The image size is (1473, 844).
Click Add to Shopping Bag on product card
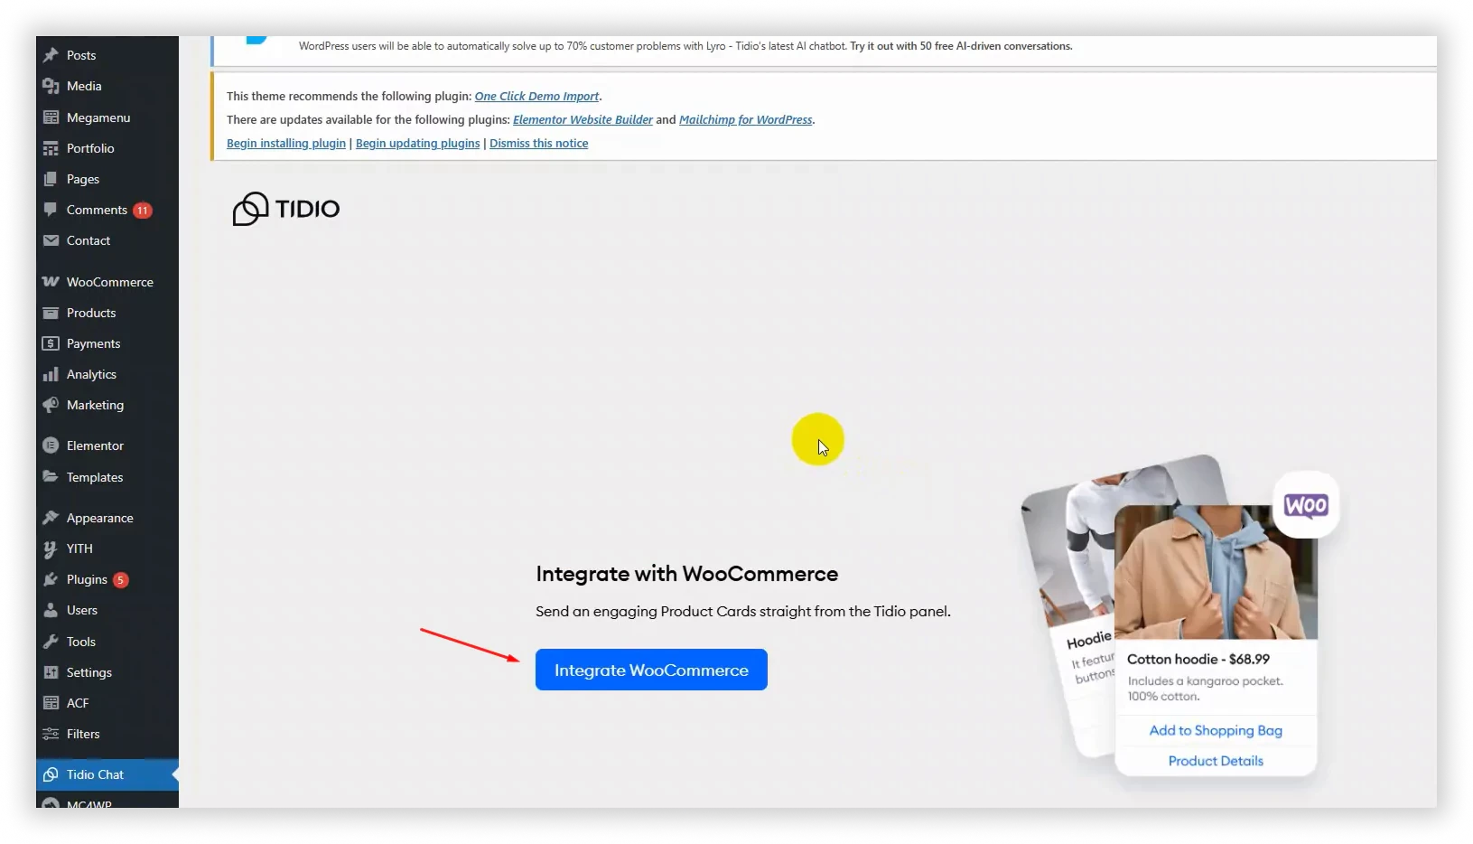[x=1216, y=730]
